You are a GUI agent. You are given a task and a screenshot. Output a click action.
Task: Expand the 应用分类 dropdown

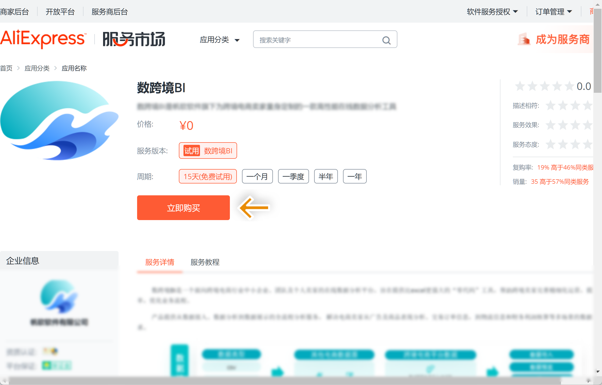(x=220, y=40)
